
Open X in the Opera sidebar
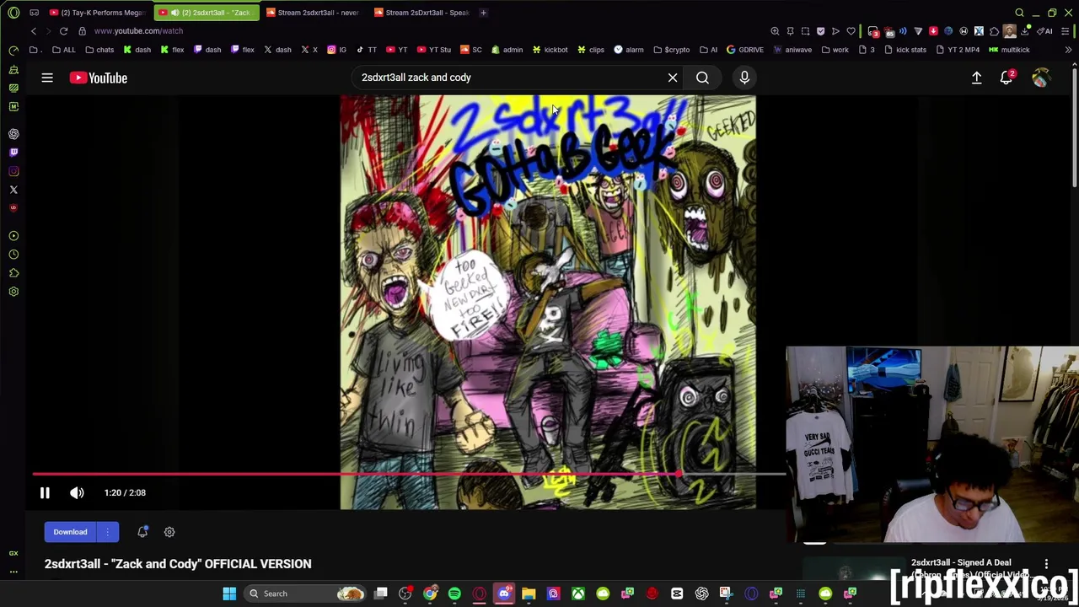tap(13, 190)
